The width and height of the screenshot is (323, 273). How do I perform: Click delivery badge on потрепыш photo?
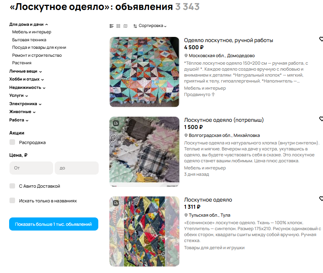click(x=116, y=123)
